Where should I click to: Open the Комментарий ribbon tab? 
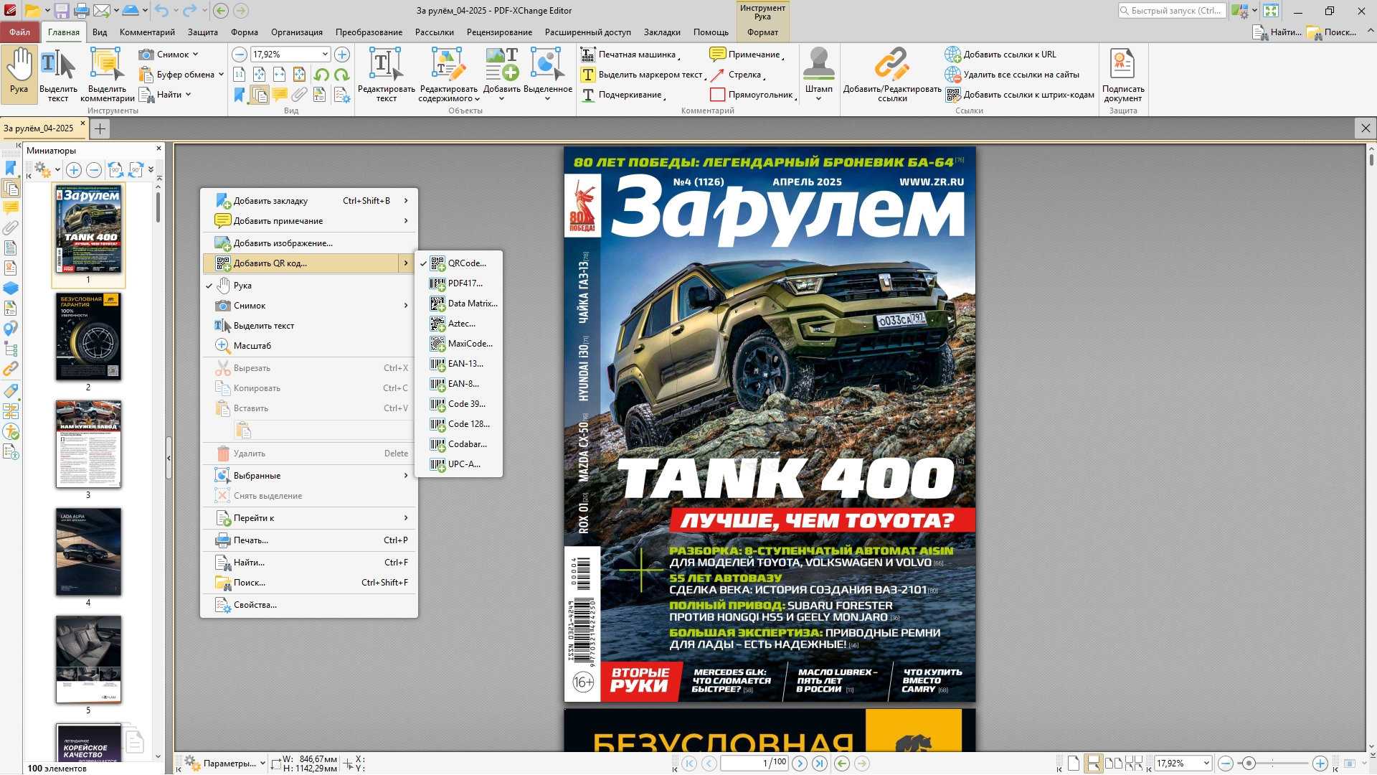(147, 32)
